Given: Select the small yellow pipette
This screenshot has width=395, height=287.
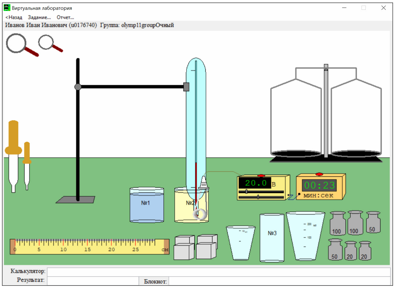Looking at the screenshot, I should (27, 166).
